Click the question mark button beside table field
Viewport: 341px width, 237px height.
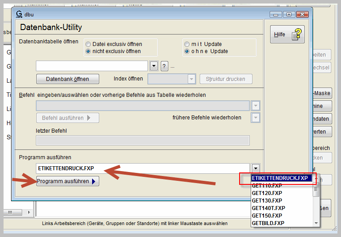tap(164, 66)
